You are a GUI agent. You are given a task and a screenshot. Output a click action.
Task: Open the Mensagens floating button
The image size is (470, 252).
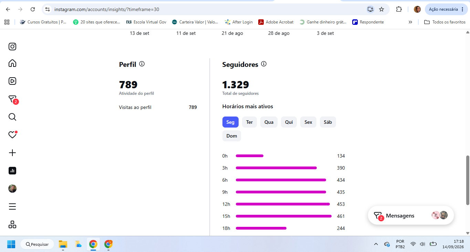411,215
